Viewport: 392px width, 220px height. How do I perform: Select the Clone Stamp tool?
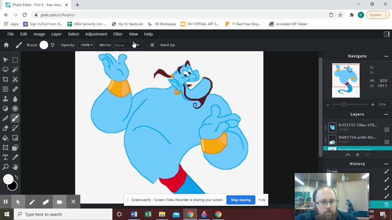pos(5,99)
